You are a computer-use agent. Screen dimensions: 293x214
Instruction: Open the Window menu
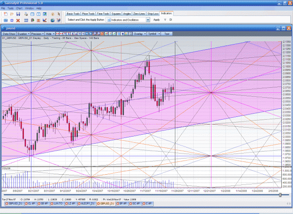point(29,8)
